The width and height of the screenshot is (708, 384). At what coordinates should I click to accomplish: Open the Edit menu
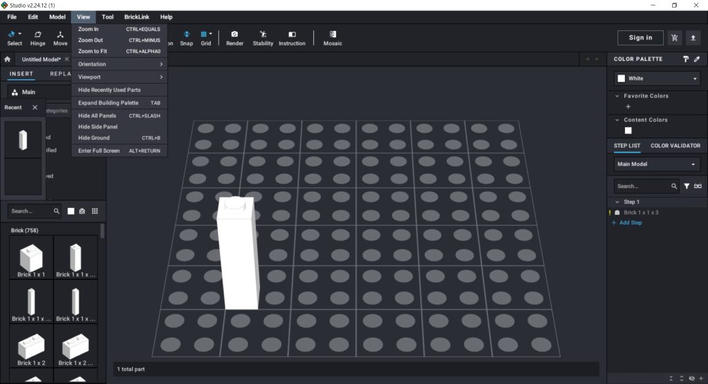click(x=33, y=17)
